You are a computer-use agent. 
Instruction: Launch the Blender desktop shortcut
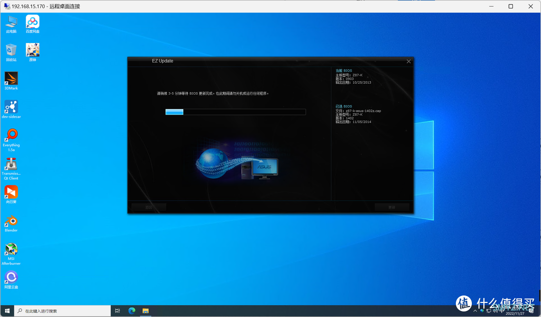coord(11,223)
